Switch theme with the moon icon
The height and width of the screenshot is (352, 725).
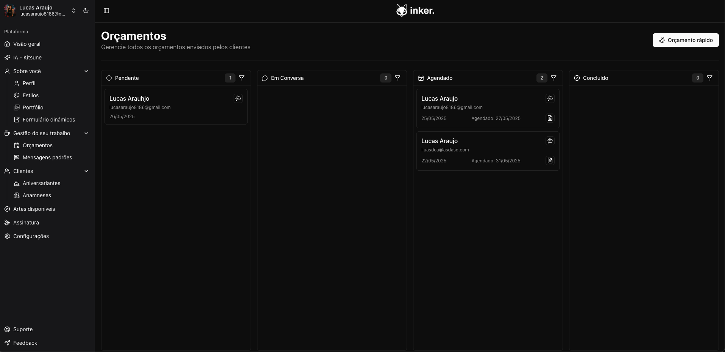(86, 11)
